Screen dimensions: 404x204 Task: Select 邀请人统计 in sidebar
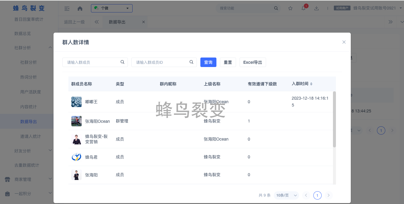[x=31, y=136]
